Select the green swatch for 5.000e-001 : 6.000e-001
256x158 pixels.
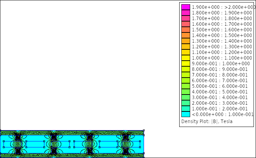click(x=186, y=86)
